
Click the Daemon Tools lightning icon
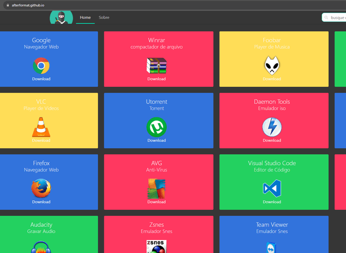pyautogui.click(x=272, y=127)
